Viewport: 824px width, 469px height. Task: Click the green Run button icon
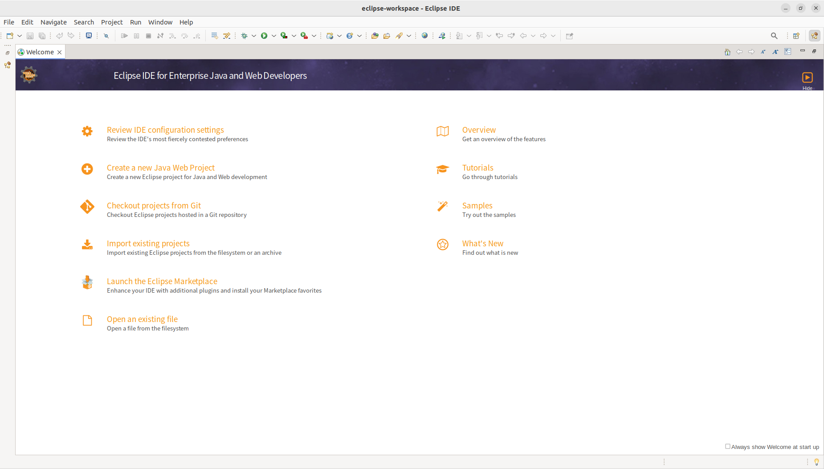click(x=264, y=36)
